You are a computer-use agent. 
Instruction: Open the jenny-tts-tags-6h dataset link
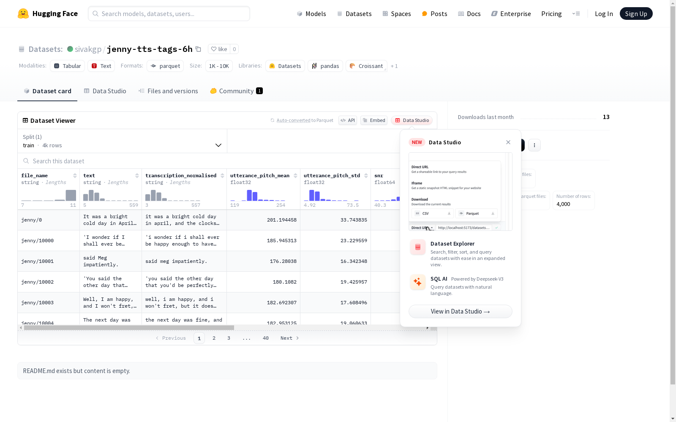pos(150,49)
